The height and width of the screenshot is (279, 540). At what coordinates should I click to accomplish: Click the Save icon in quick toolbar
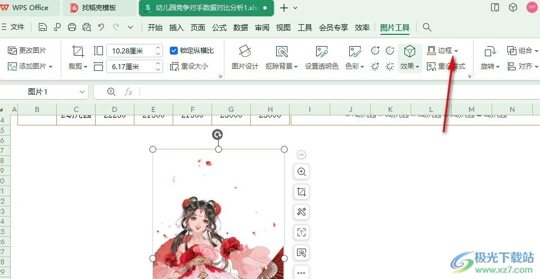point(43,27)
